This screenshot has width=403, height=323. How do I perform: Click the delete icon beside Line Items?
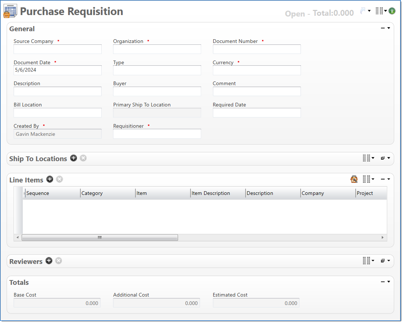click(x=59, y=179)
